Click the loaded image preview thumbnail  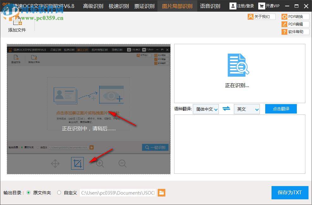pyautogui.click(x=89, y=100)
